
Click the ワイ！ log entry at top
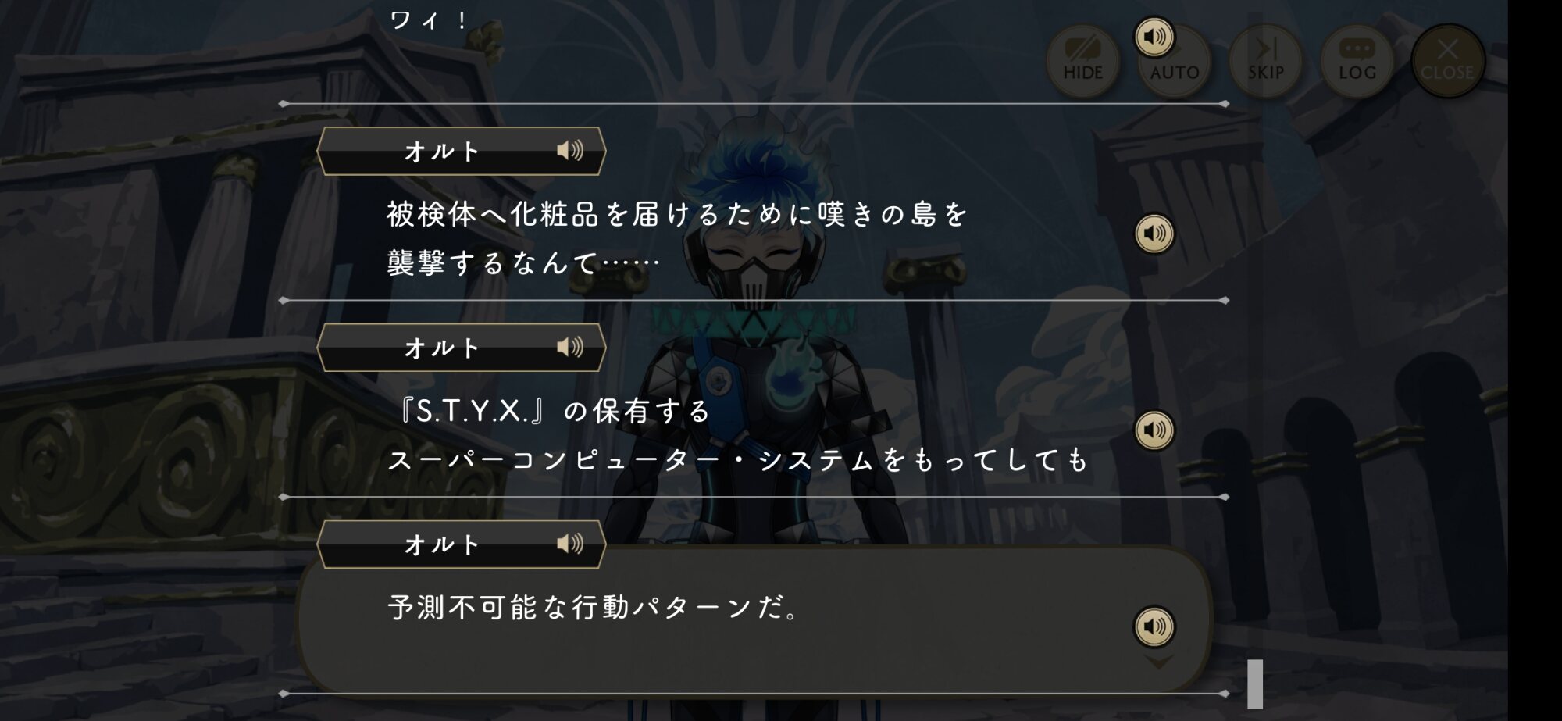pos(430,20)
